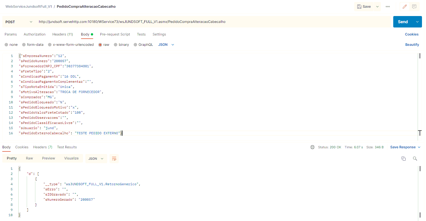This screenshot has width=426, height=221.
Task: Open the comments icon
Action: [x=414, y=7]
